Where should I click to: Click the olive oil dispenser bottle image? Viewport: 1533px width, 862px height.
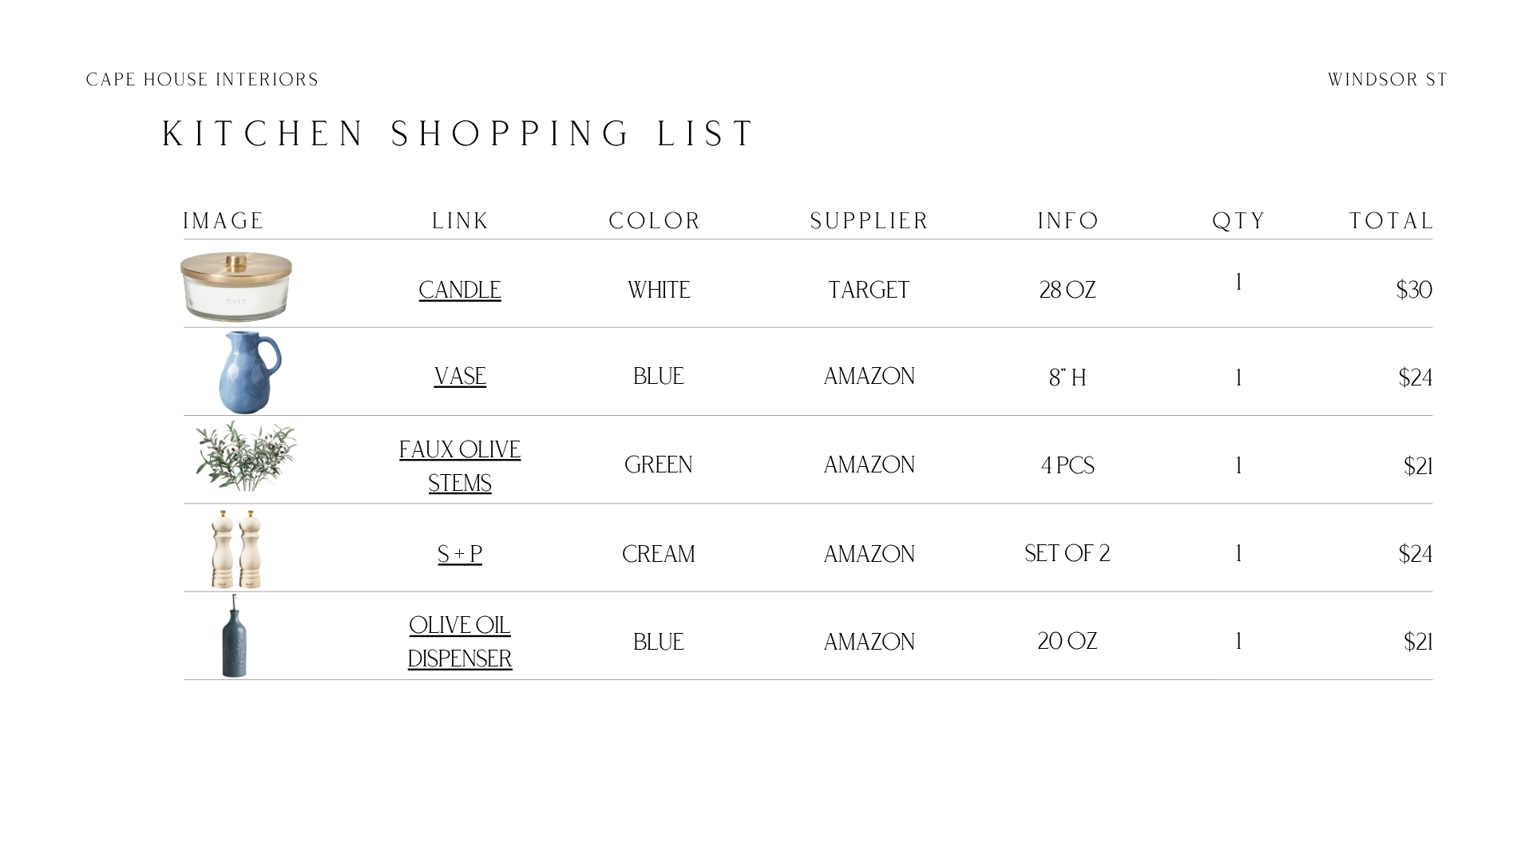[x=234, y=636]
